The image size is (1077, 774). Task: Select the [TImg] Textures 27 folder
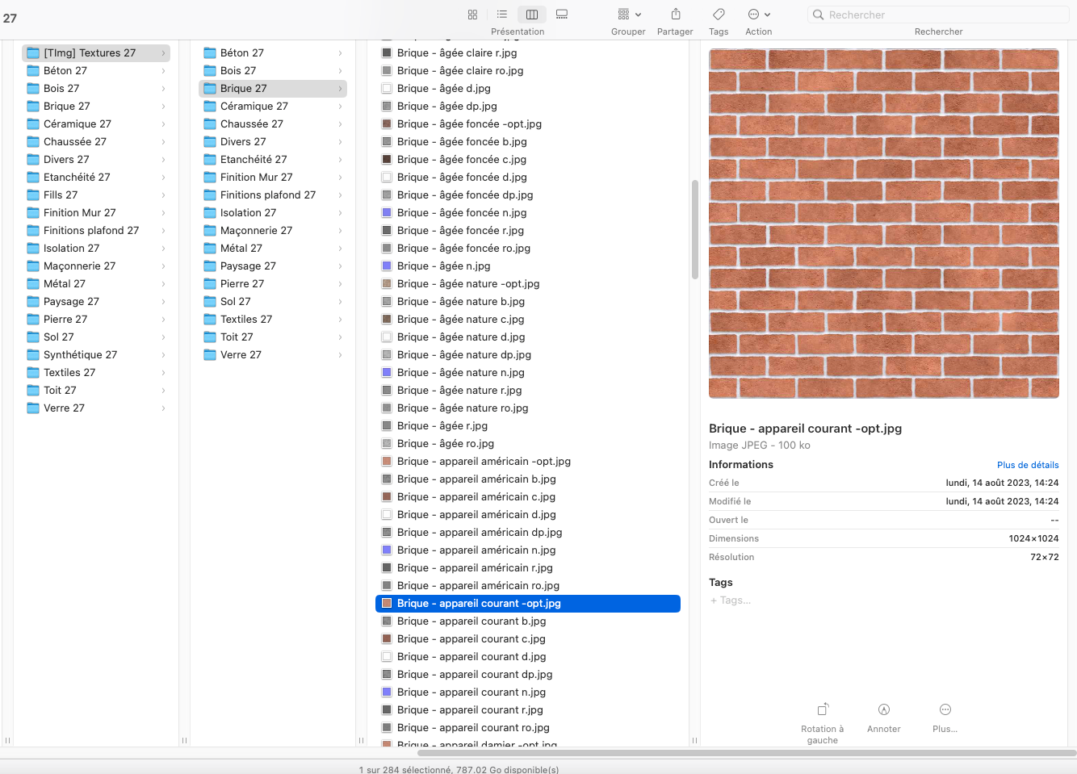pyautogui.click(x=96, y=53)
